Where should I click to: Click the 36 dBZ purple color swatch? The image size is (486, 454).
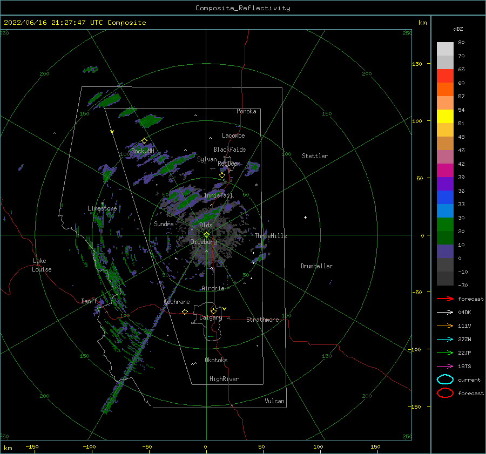[445, 184]
